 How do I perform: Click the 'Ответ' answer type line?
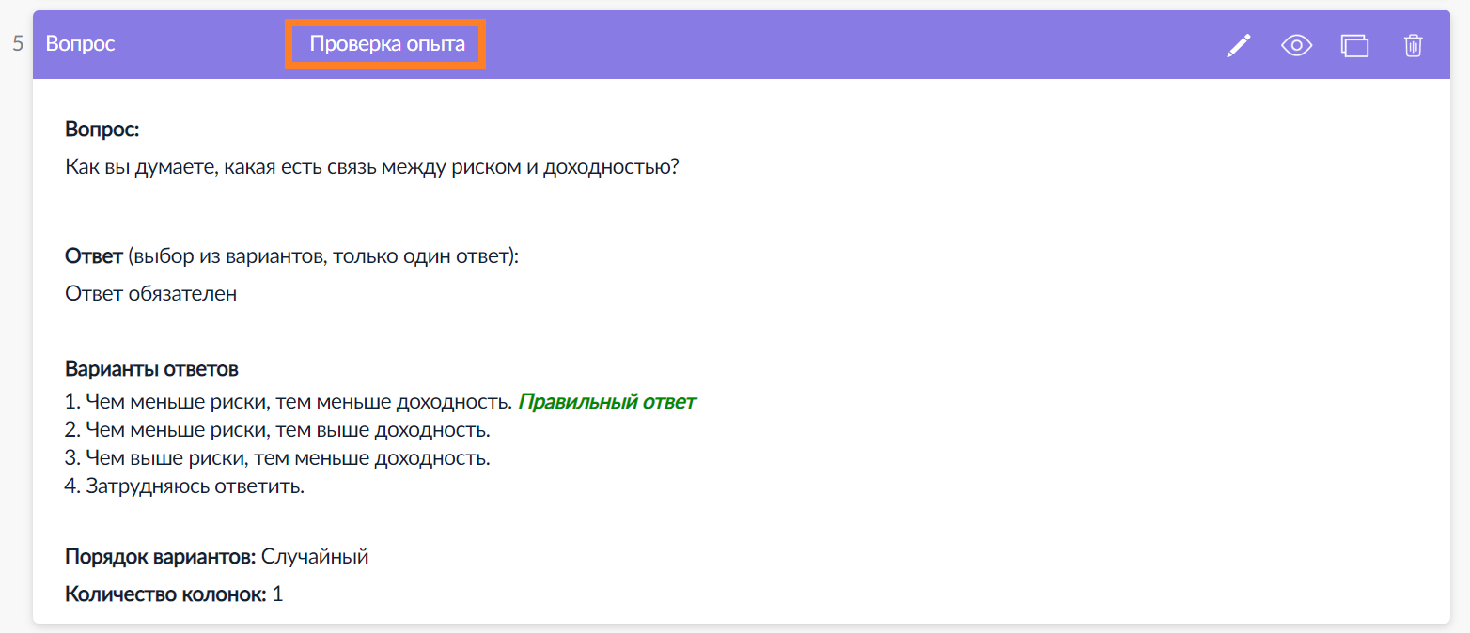tap(292, 255)
